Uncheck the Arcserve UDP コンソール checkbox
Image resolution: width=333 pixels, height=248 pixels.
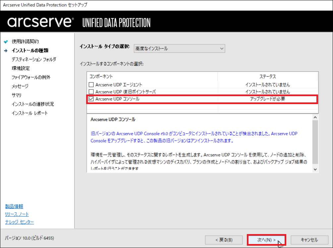click(91, 99)
